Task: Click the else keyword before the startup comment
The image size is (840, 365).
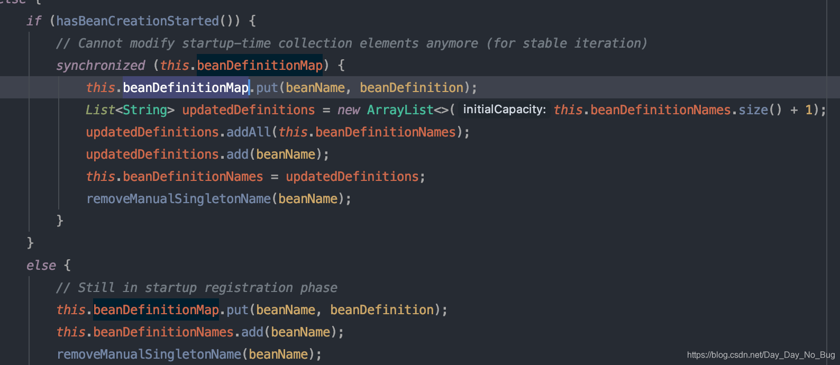Action: (41, 266)
